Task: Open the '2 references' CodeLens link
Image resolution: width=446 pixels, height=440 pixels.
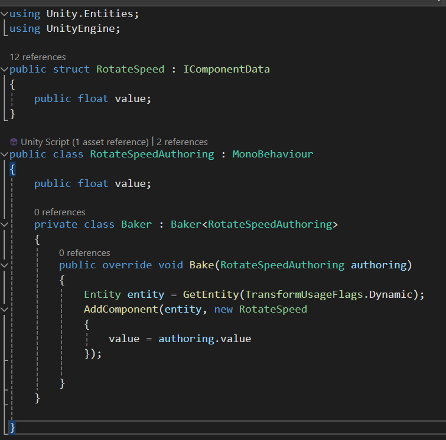Action: (182, 142)
